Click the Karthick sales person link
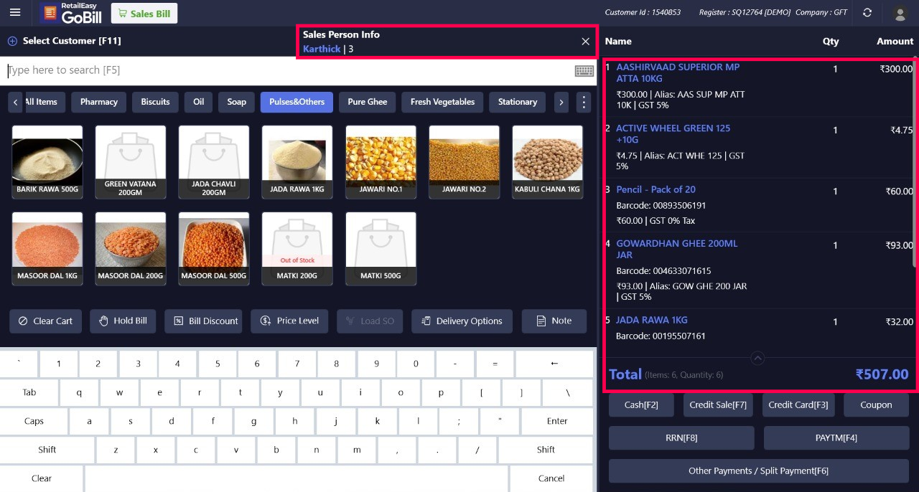The height and width of the screenshot is (492, 919). [x=322, y=49]
